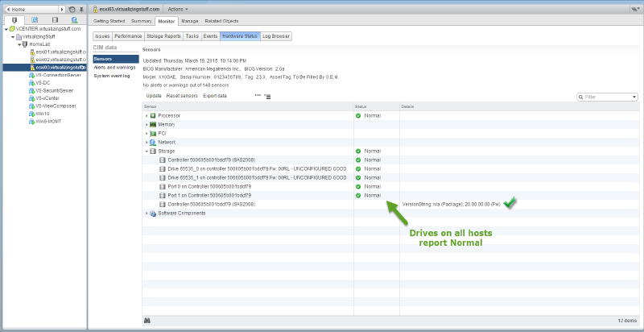Pin the navigator with the pin icon
Viewport: 644px width, 332px height.
click(82, 9)
